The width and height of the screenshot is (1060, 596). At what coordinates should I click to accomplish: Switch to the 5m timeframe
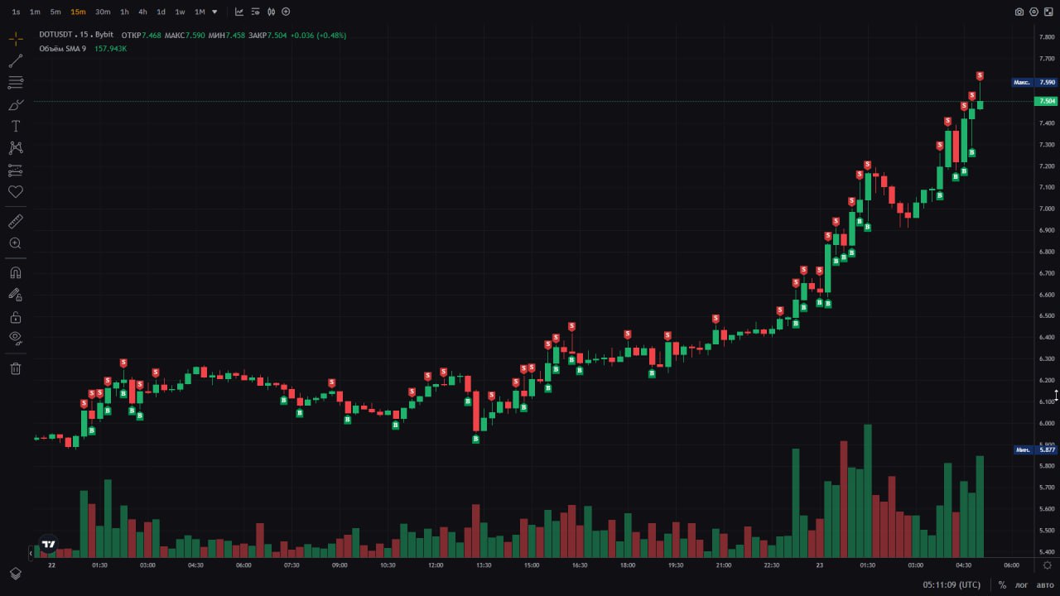coord(55,12)
